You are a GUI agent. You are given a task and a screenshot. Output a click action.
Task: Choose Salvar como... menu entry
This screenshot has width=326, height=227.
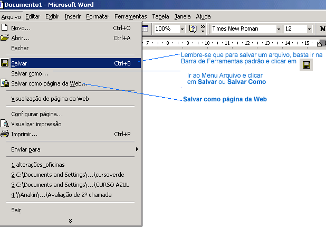click(x=71, y=73)
